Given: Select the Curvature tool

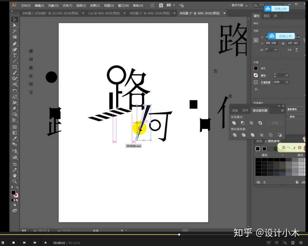Looking at the screenshot, I should pos(15,50).
